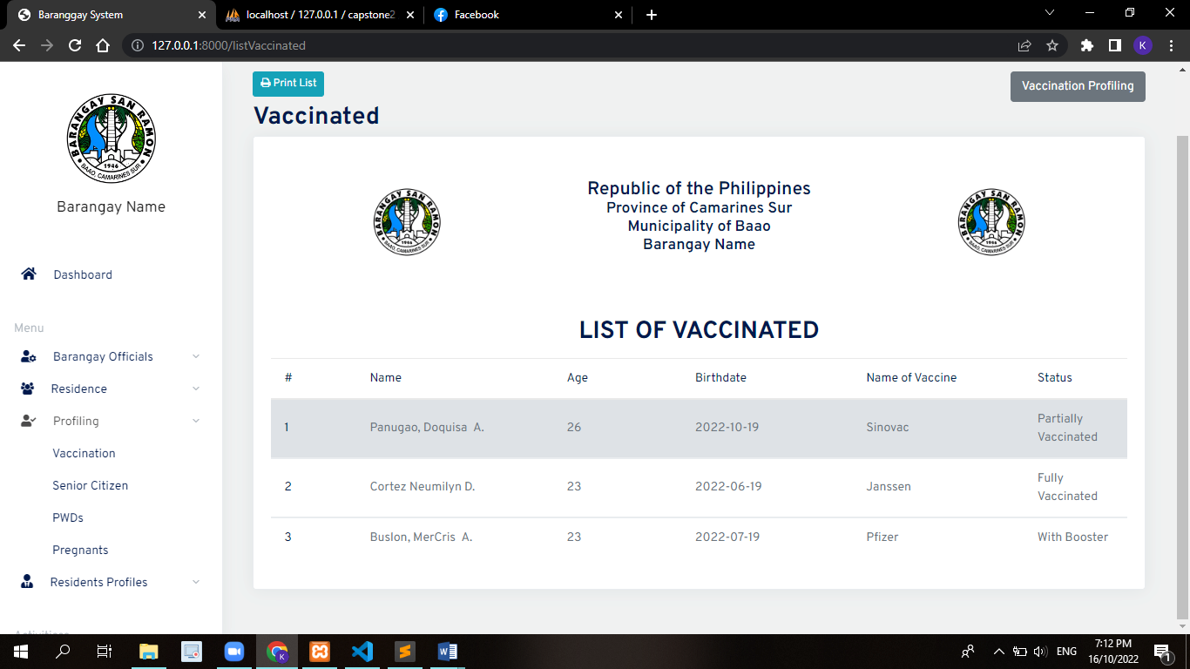Image resolution: width=1190 pixels, height=669 pixels.
Task: Expand the Barangay Officials submenu chevron
Action: 196,356
